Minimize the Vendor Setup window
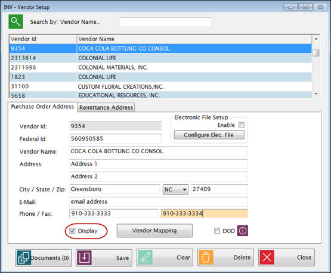331x273 pixels. coord(290,7)
